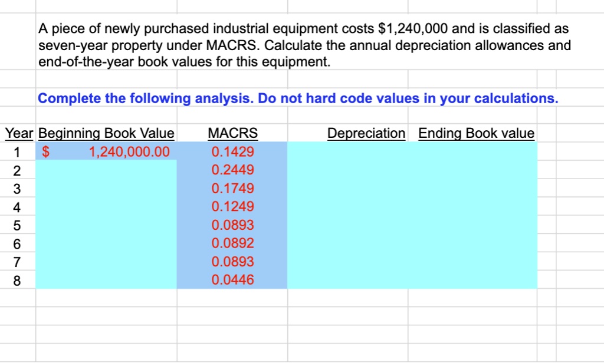Select the MACRS rate 0.1429 cell

(x=232, y=151)
